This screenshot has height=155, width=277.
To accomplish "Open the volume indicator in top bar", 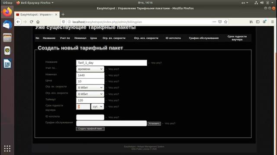I will [x=262, y=3].
